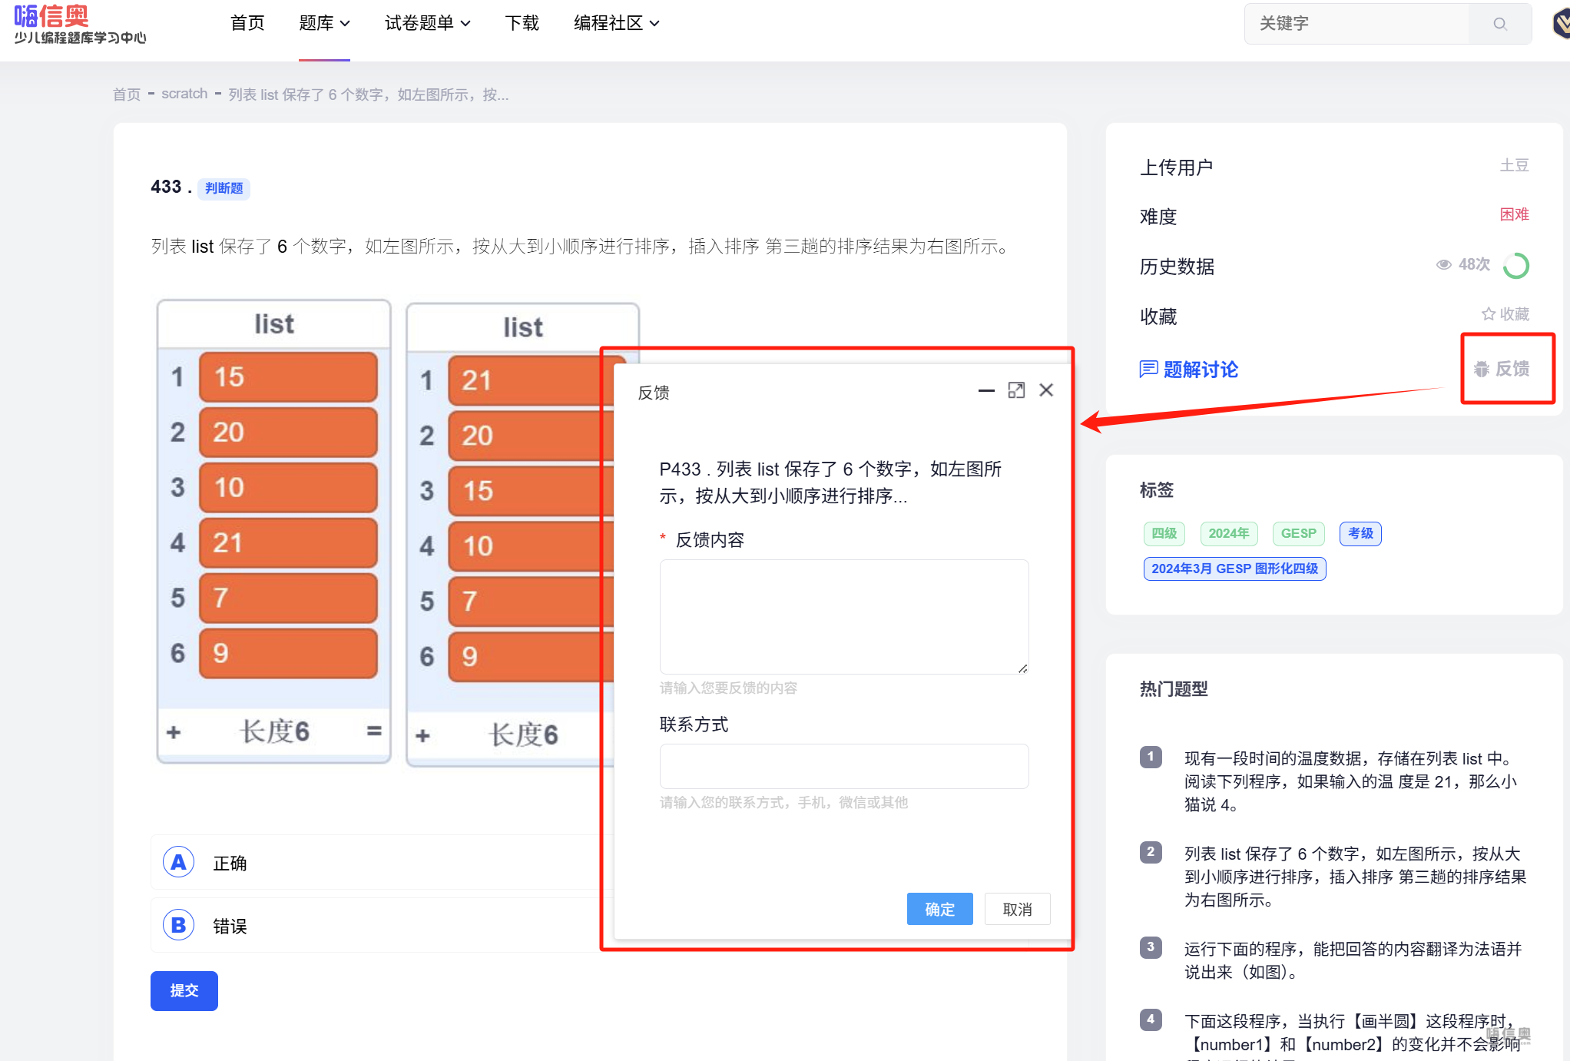Screen dimensions: 1570x1061
Task: Click the 提交 submit button
Action: (x=184, y=991)
